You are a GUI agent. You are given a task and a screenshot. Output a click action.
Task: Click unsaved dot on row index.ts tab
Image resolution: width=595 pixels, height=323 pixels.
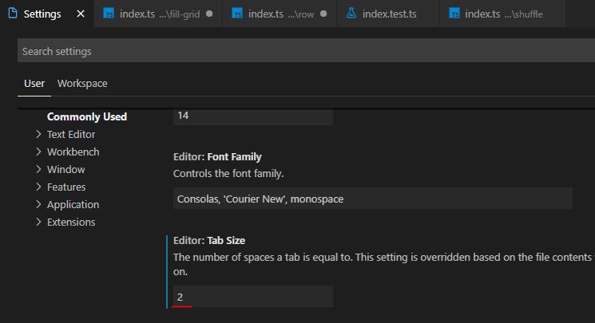coord(323,14)
